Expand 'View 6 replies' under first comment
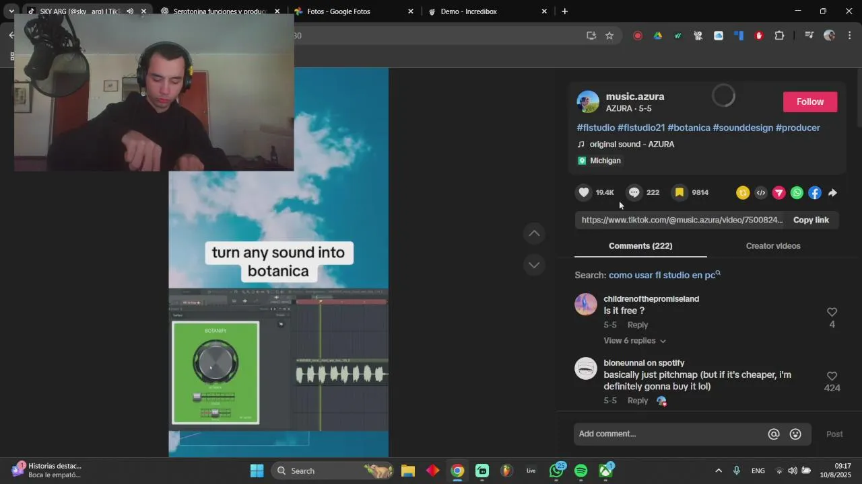862x484 pixels. 634,341
